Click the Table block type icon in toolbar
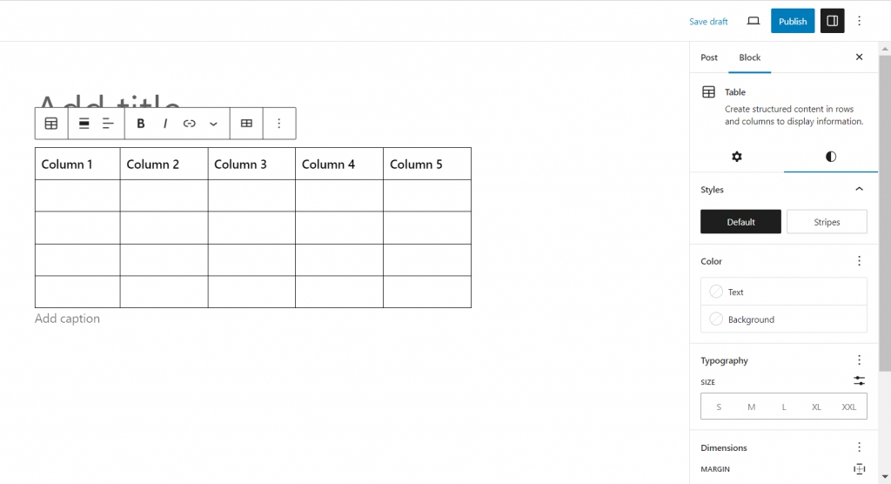This screenshot has height=484, width=891. click(51, 124)
